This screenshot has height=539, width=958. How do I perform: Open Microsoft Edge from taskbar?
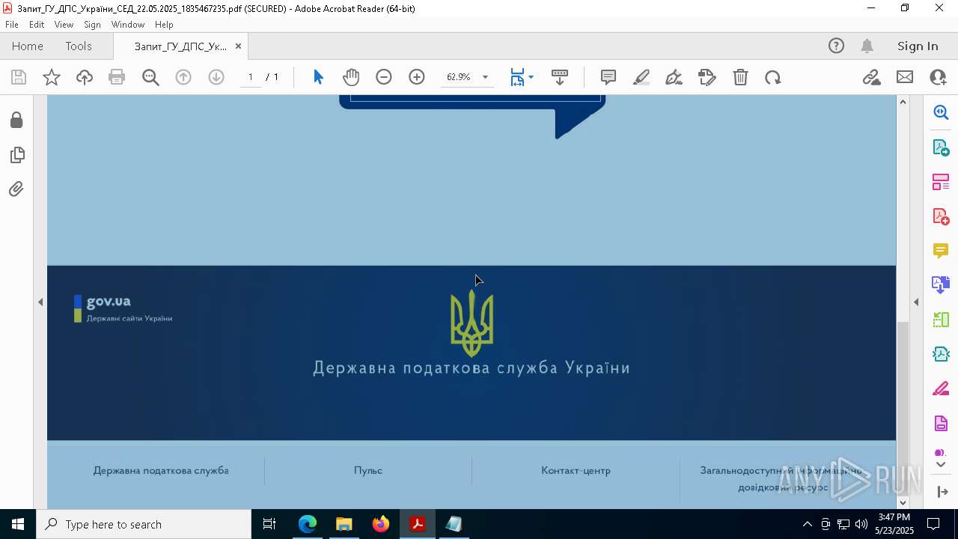(308, 524)
